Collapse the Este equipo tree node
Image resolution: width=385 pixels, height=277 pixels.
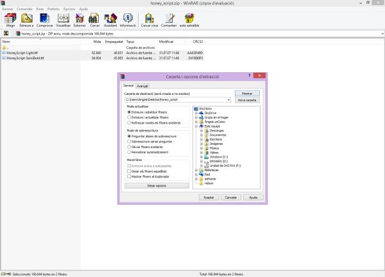point(197,126)
